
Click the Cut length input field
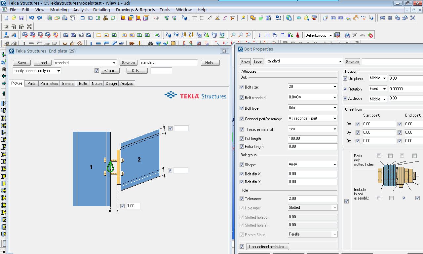coord(313,139)
